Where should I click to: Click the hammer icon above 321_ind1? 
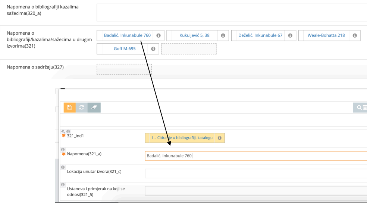tap(63, 131)
